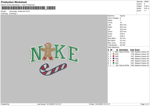Viewport: 150px width, 106px height.
Task: Select the Max Jump value '6.8 mm'
Action: pos(123,43)
